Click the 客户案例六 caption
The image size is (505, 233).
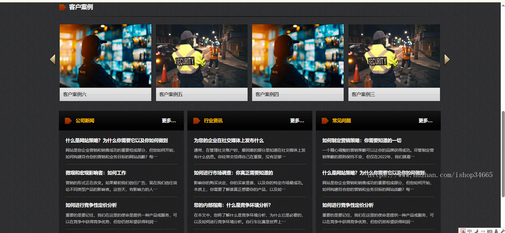coord(75,95)
